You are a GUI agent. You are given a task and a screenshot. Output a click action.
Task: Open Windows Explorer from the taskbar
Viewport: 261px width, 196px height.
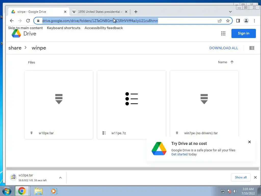click(38, 191)
